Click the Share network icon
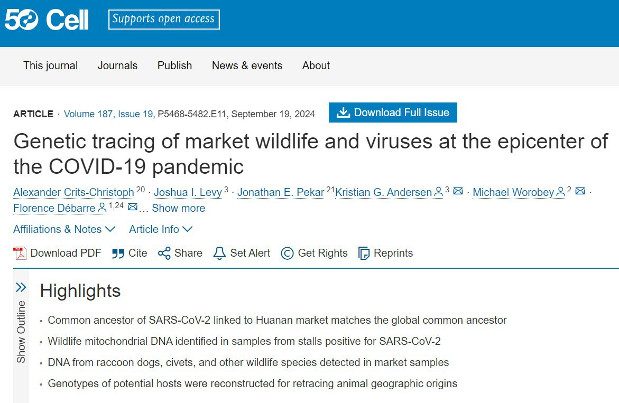Screen dimensions: 619x403 click(164, 253)
